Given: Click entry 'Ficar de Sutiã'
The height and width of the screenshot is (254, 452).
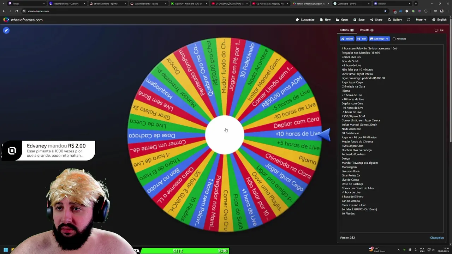Looking at the screenshot, I should (x=350, y=61).
